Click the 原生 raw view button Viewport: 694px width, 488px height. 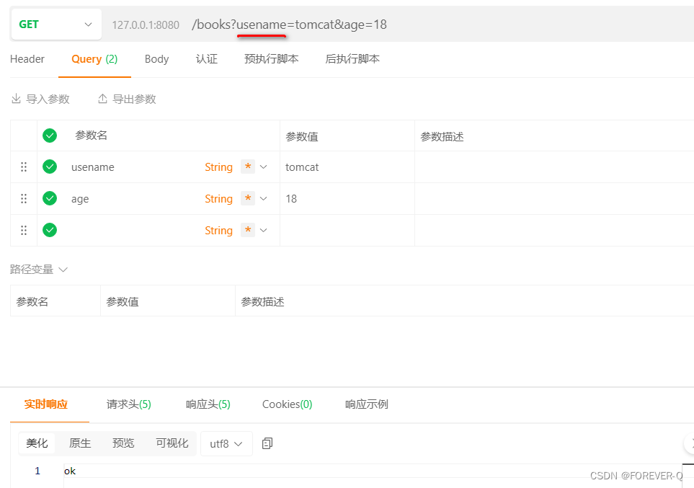[79, 443]
